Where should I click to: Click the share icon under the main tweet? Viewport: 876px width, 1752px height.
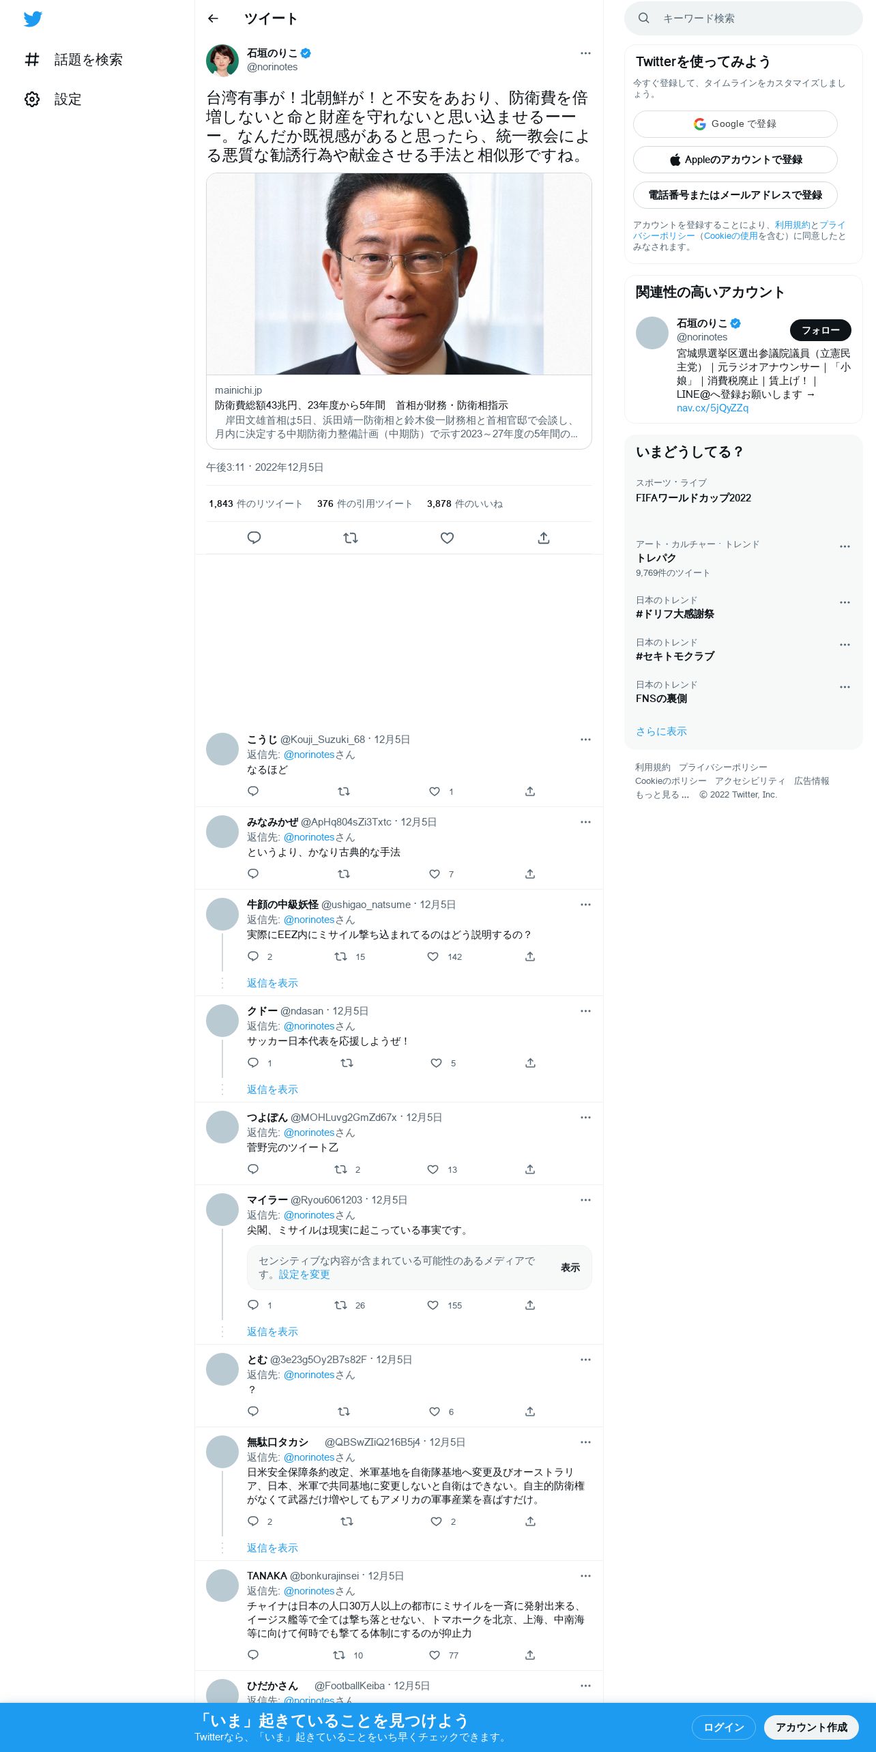point(544,538)
